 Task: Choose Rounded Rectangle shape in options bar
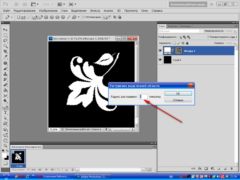click(52, 17)
